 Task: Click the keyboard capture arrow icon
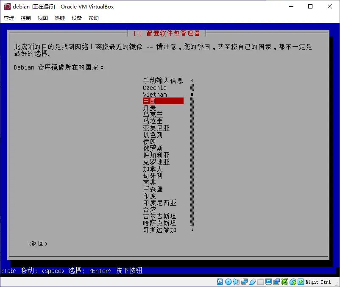click(301, 282)
